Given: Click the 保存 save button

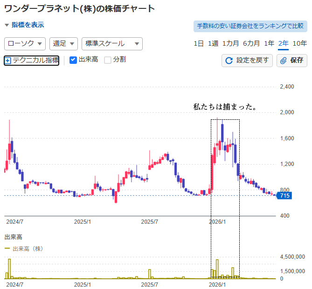Looking at the screenshot, I should (291, 61).
